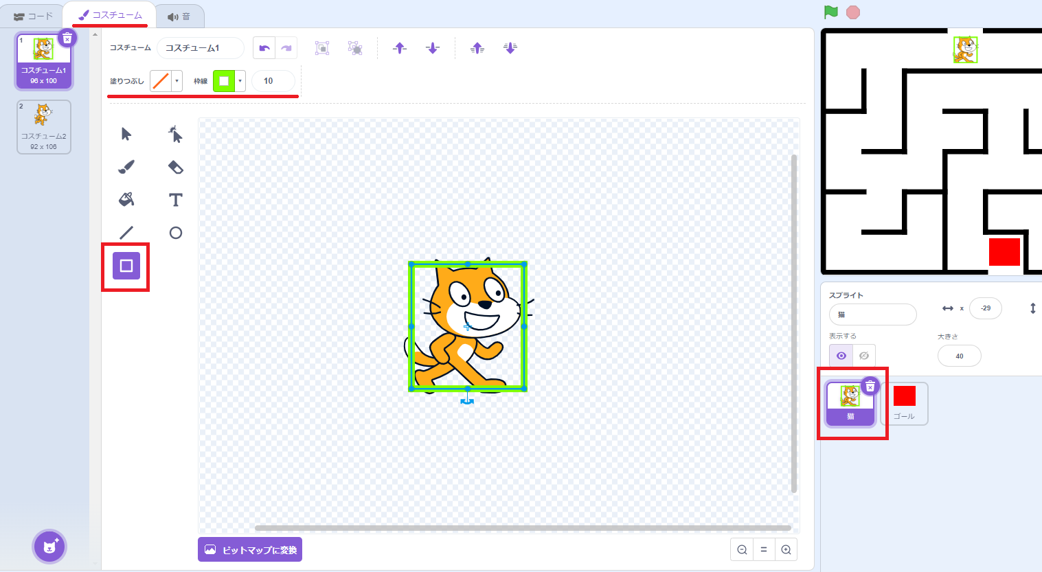The height and width of the screenshot is (572, 1042).
Task: Select the Rectangle tool
Action: [126, 266]
